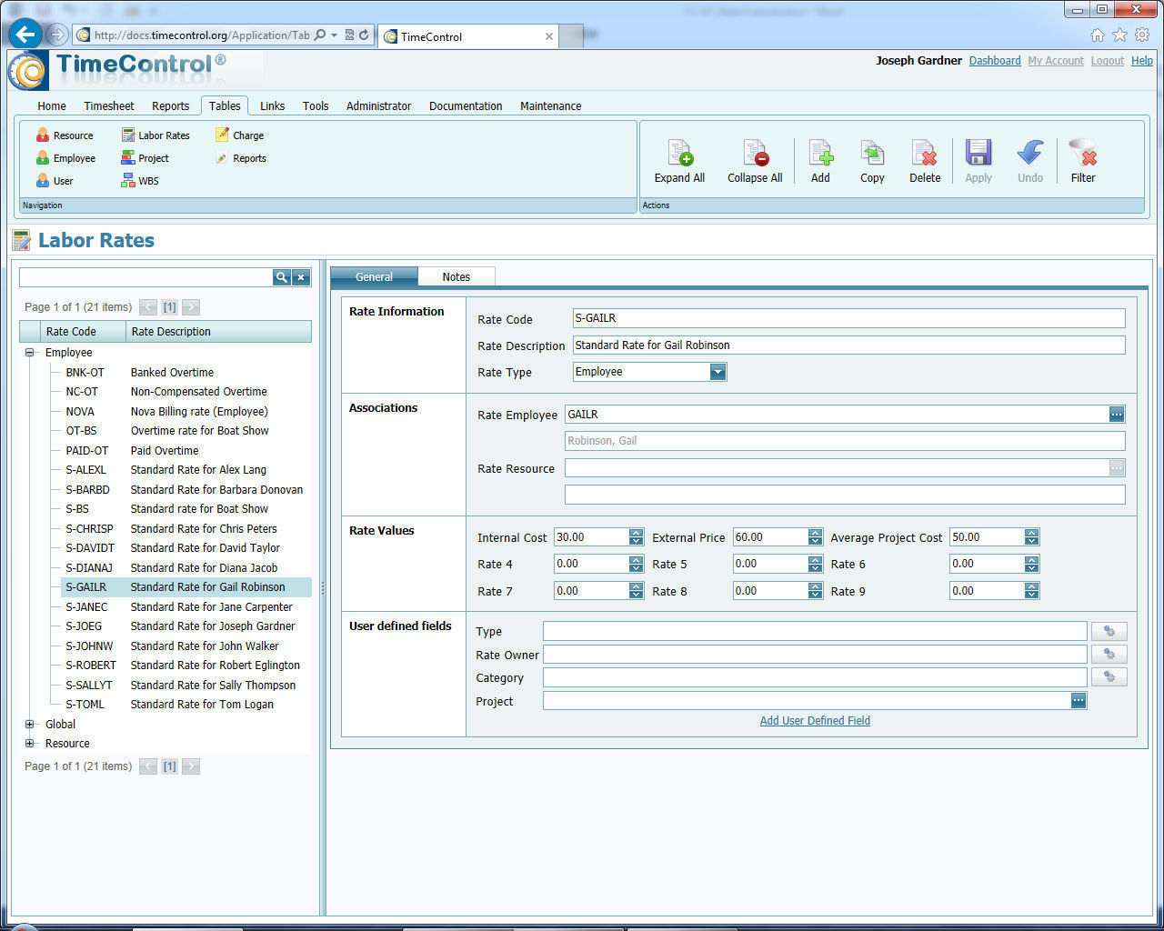This screenshot has width=1164, height=931.
Task: Browse for Project user field with ellipsis button
Action: [x=1079, y=701]
